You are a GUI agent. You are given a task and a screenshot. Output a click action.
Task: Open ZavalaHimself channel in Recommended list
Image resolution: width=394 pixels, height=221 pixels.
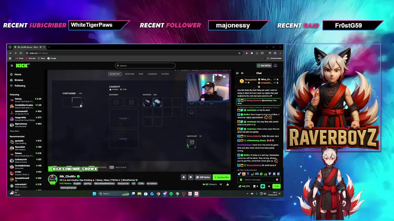click(x=26, y=179)
